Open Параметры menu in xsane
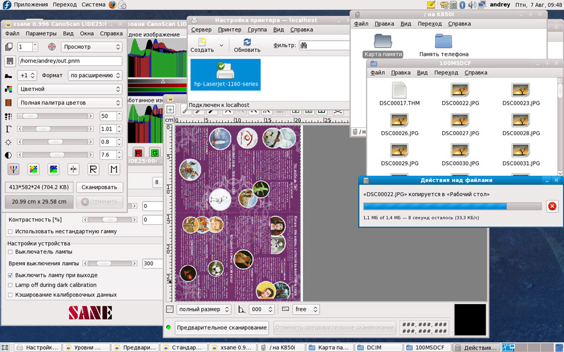The width and height of the screenshot is (564, 352). click(x=41, y=33)
